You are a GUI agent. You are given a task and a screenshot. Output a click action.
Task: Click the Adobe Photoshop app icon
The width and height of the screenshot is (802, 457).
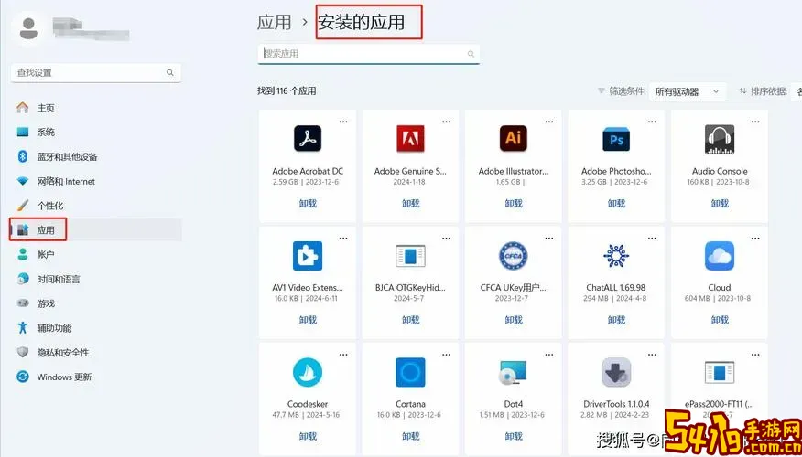click(616, 138)
